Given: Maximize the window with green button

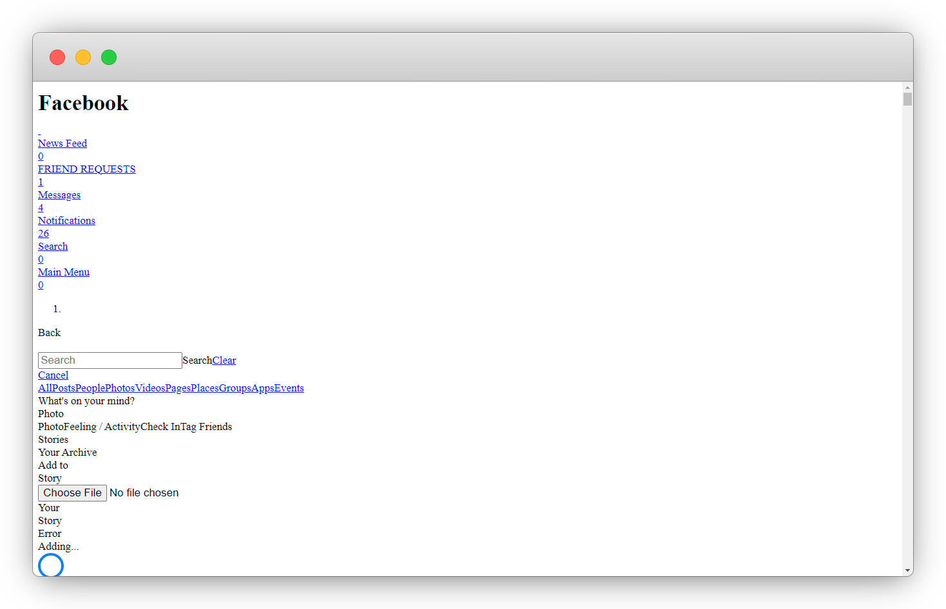Looking at the screenshot, I should point(109,57).
